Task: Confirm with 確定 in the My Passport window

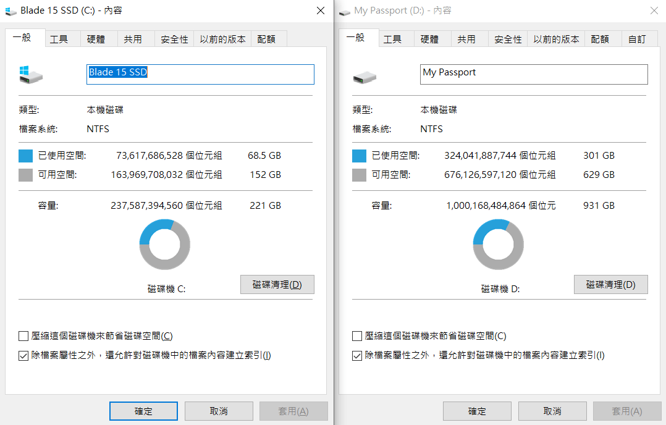Action: (x=477, y=411)
